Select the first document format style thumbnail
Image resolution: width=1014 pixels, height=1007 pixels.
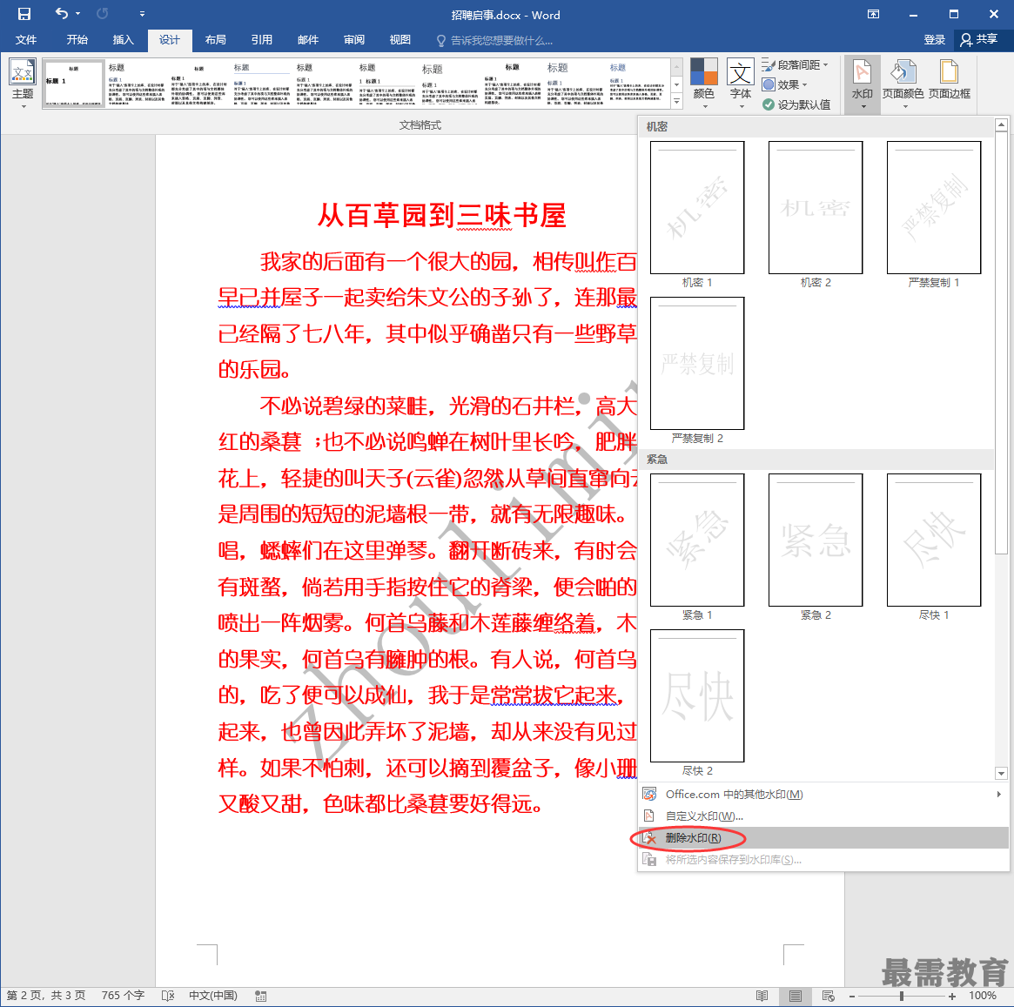coord(74,84)
